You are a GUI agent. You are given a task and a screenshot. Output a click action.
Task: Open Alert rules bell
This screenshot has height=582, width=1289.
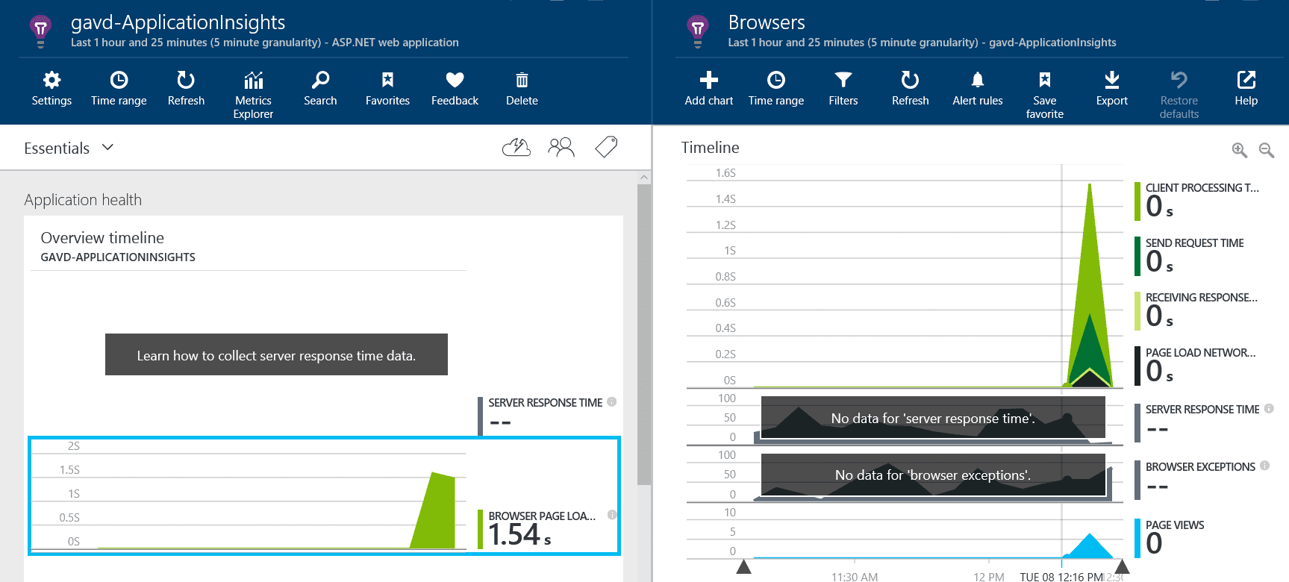click(x=978, y=89)
